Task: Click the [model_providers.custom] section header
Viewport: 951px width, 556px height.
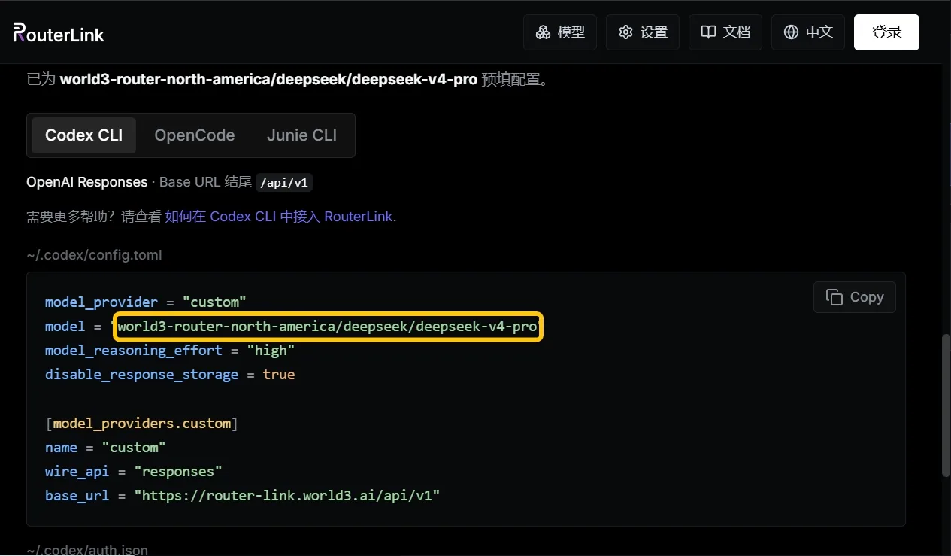Action: pos(141,424)
